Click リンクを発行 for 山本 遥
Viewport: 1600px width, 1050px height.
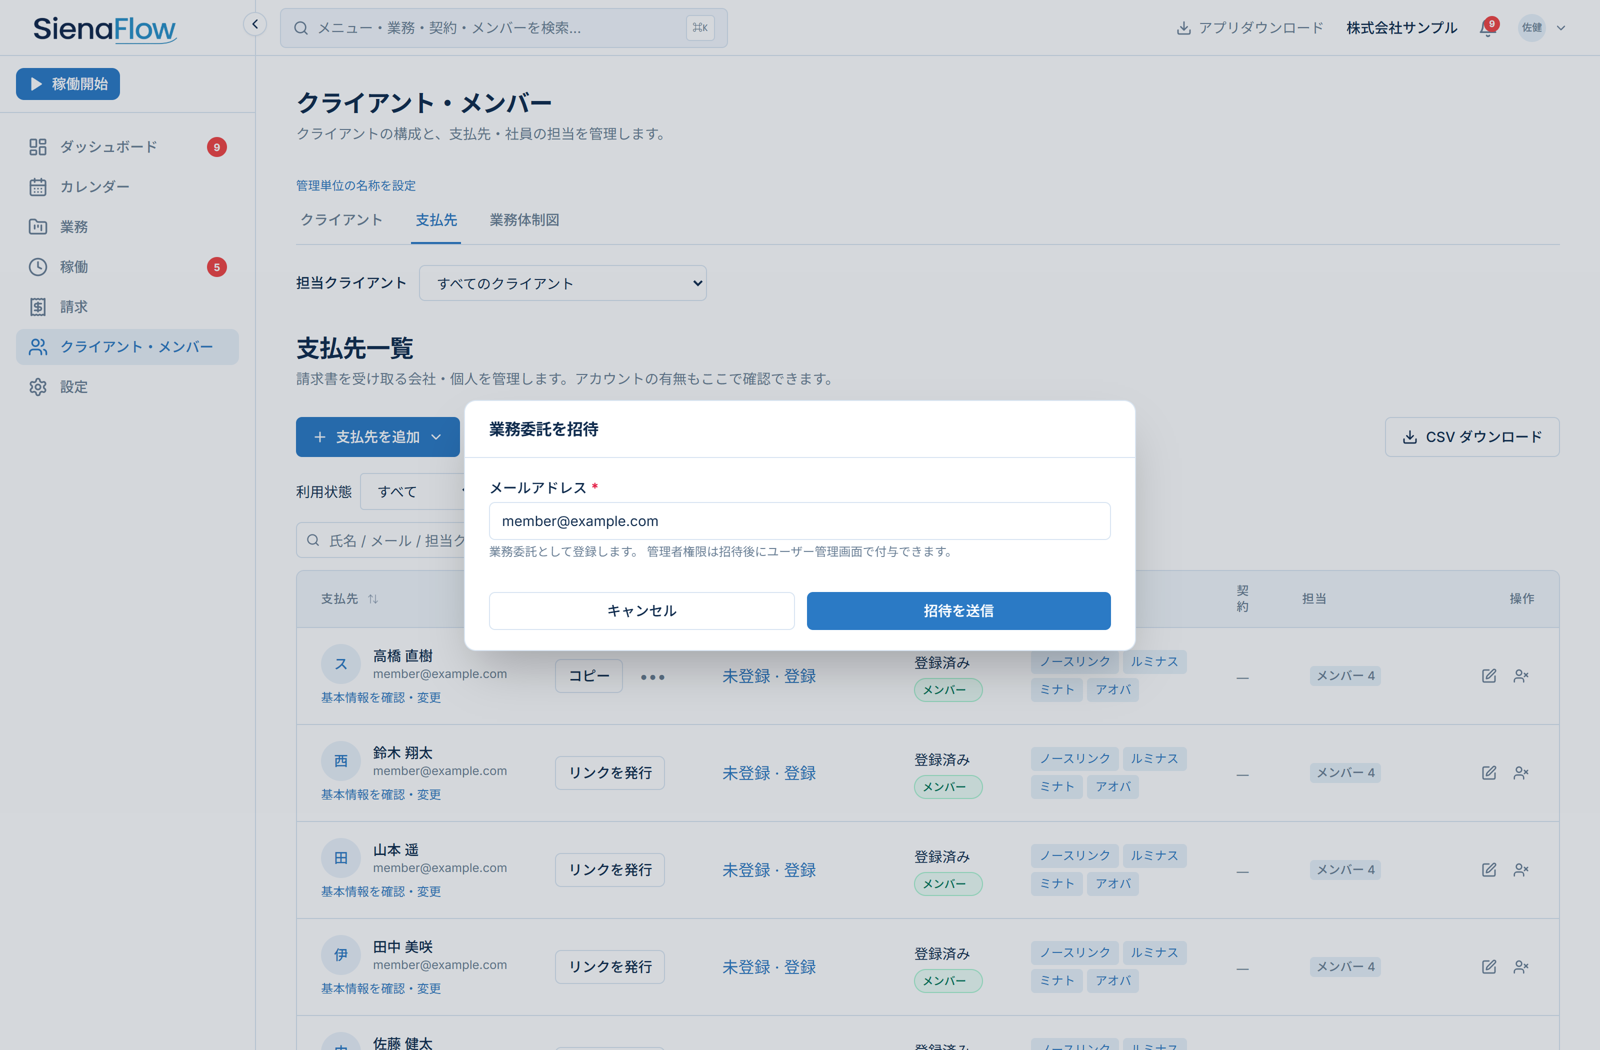[609, 870]
